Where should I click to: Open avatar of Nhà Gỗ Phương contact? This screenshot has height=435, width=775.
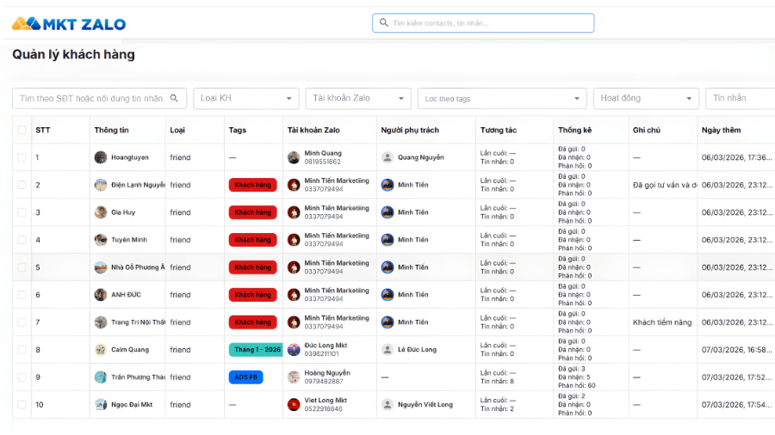[101, 267]
